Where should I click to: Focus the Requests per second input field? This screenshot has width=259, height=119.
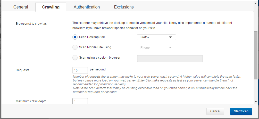pyautogui.click(x=80, y=70)
